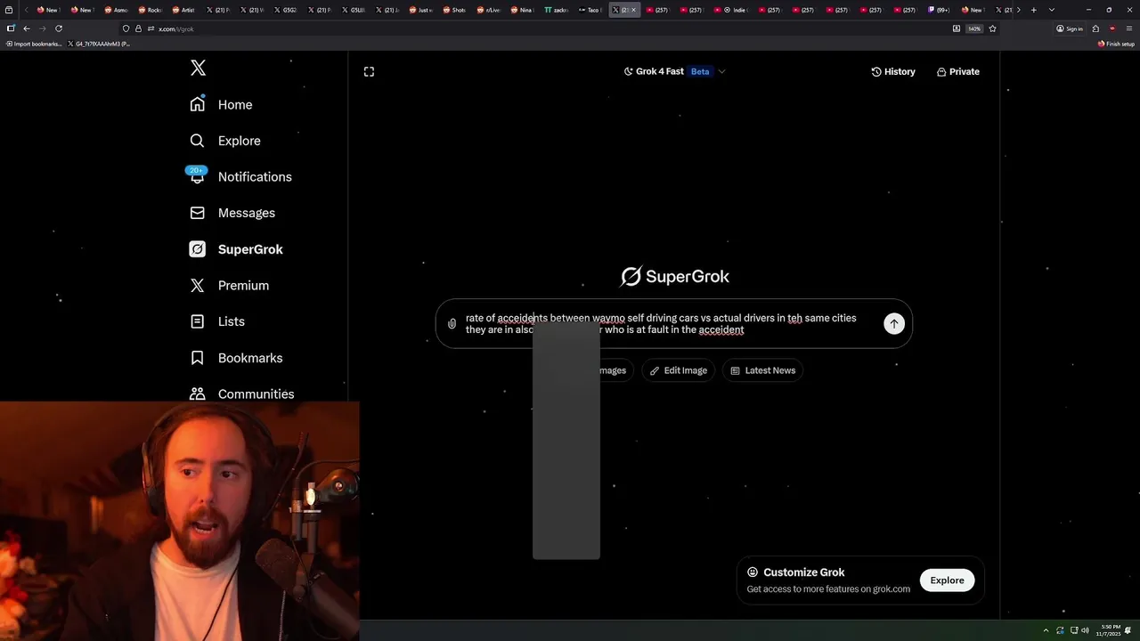Click inside the Grok prompt text field
The width and height of the screenshot is (1140, 641).
pos(661,323)
